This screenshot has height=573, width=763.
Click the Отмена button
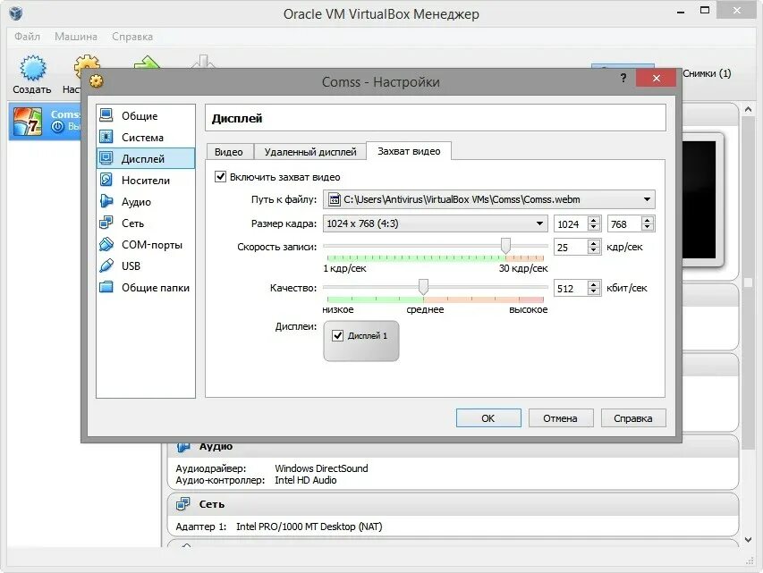(x=561, y=418)
